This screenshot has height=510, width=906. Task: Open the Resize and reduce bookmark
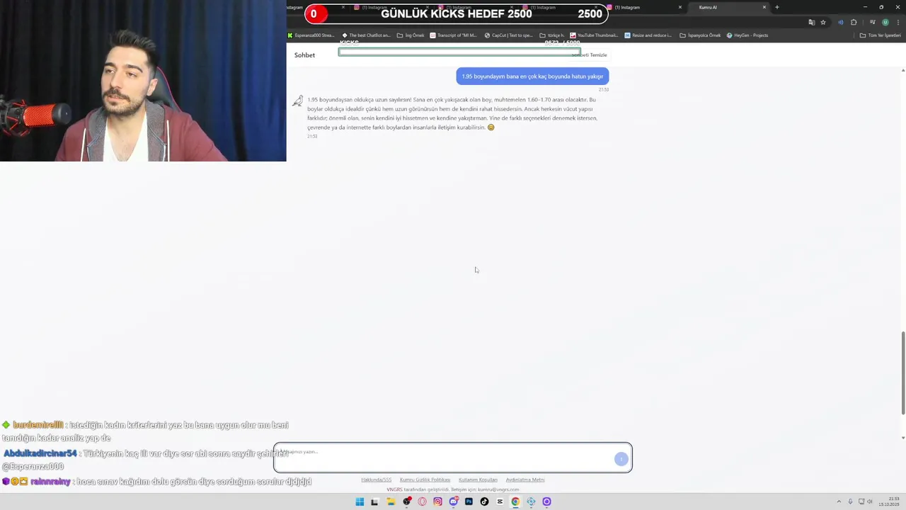tap(648, 35)
